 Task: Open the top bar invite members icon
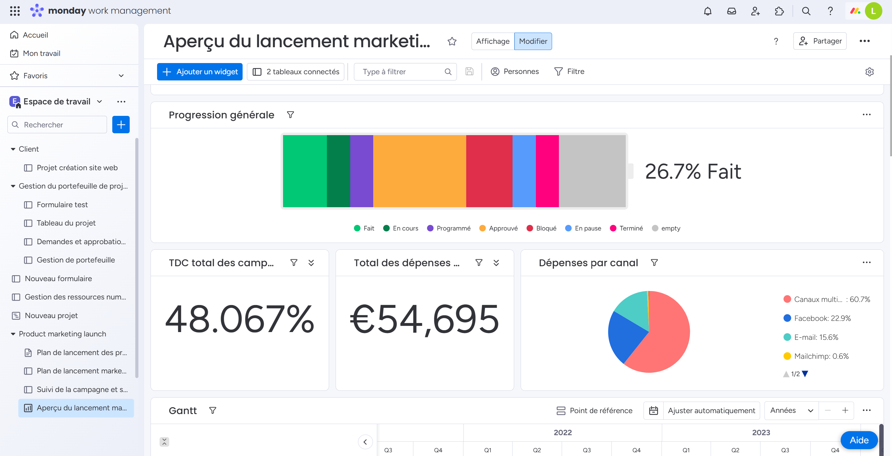point(755,11)
